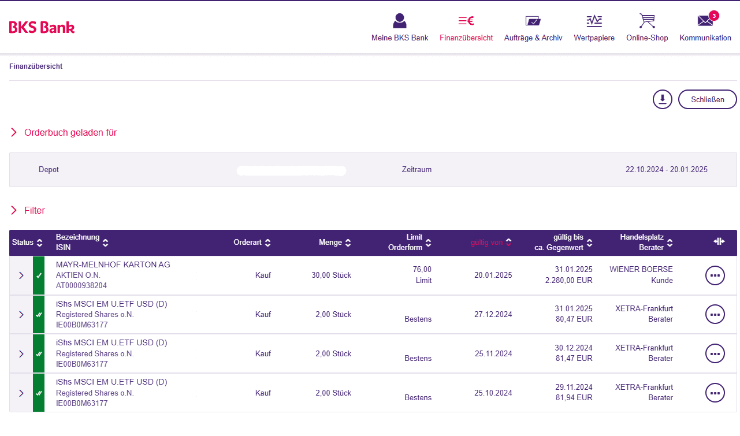Screen dimensions: 740x436
Task: Click 81,94 EUR value
Action: (x=574, y=398)
